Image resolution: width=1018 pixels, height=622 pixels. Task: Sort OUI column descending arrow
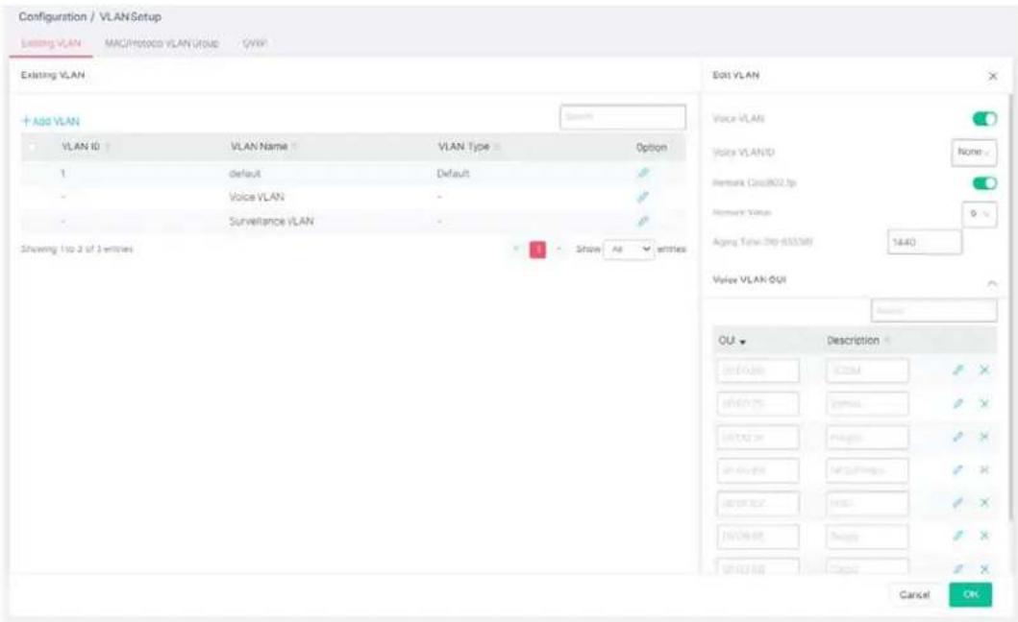click(x=743, y=342)
